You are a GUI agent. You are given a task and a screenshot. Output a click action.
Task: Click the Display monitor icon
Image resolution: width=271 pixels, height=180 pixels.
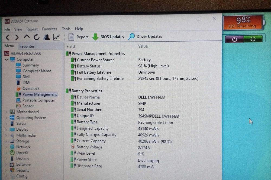click(x=12, y=130)
